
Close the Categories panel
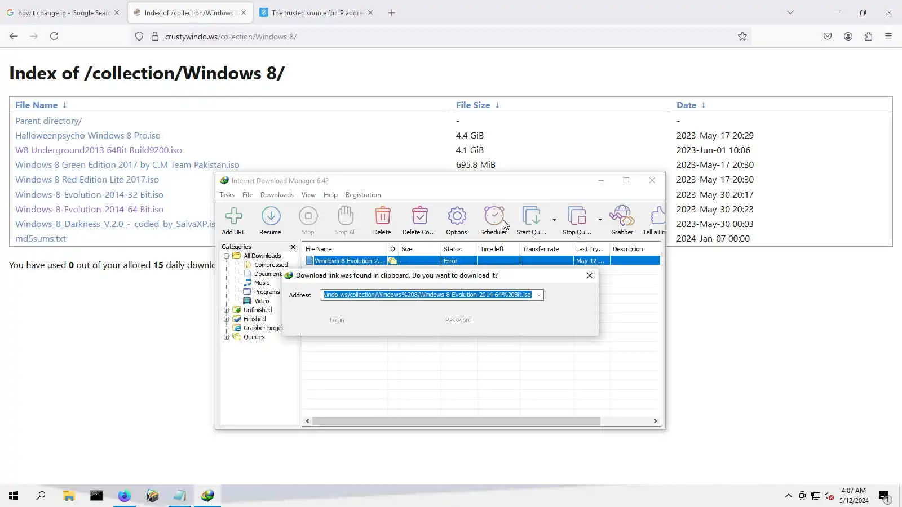(x=293, y=247)
